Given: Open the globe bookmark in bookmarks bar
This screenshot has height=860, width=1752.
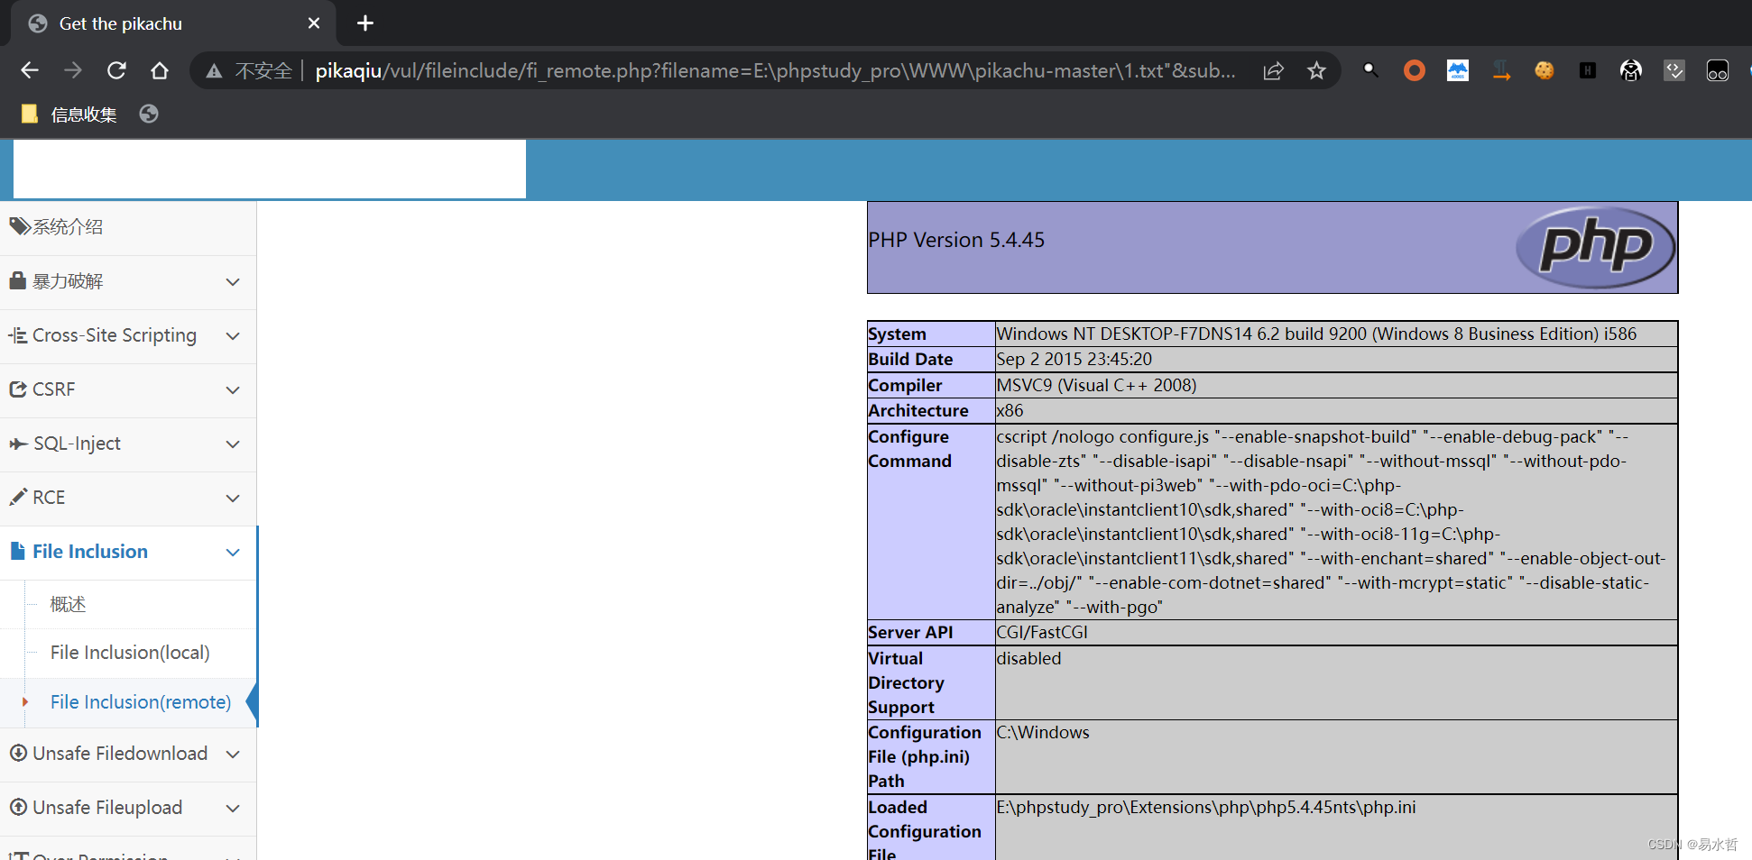Looking at the screenshot, I should 149,114.
